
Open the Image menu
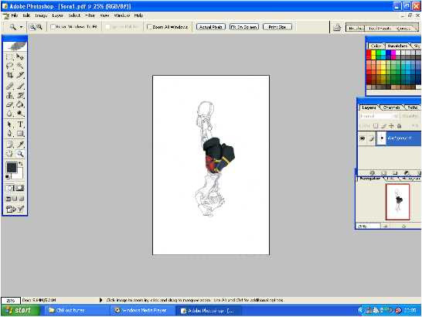coord(41,15)
